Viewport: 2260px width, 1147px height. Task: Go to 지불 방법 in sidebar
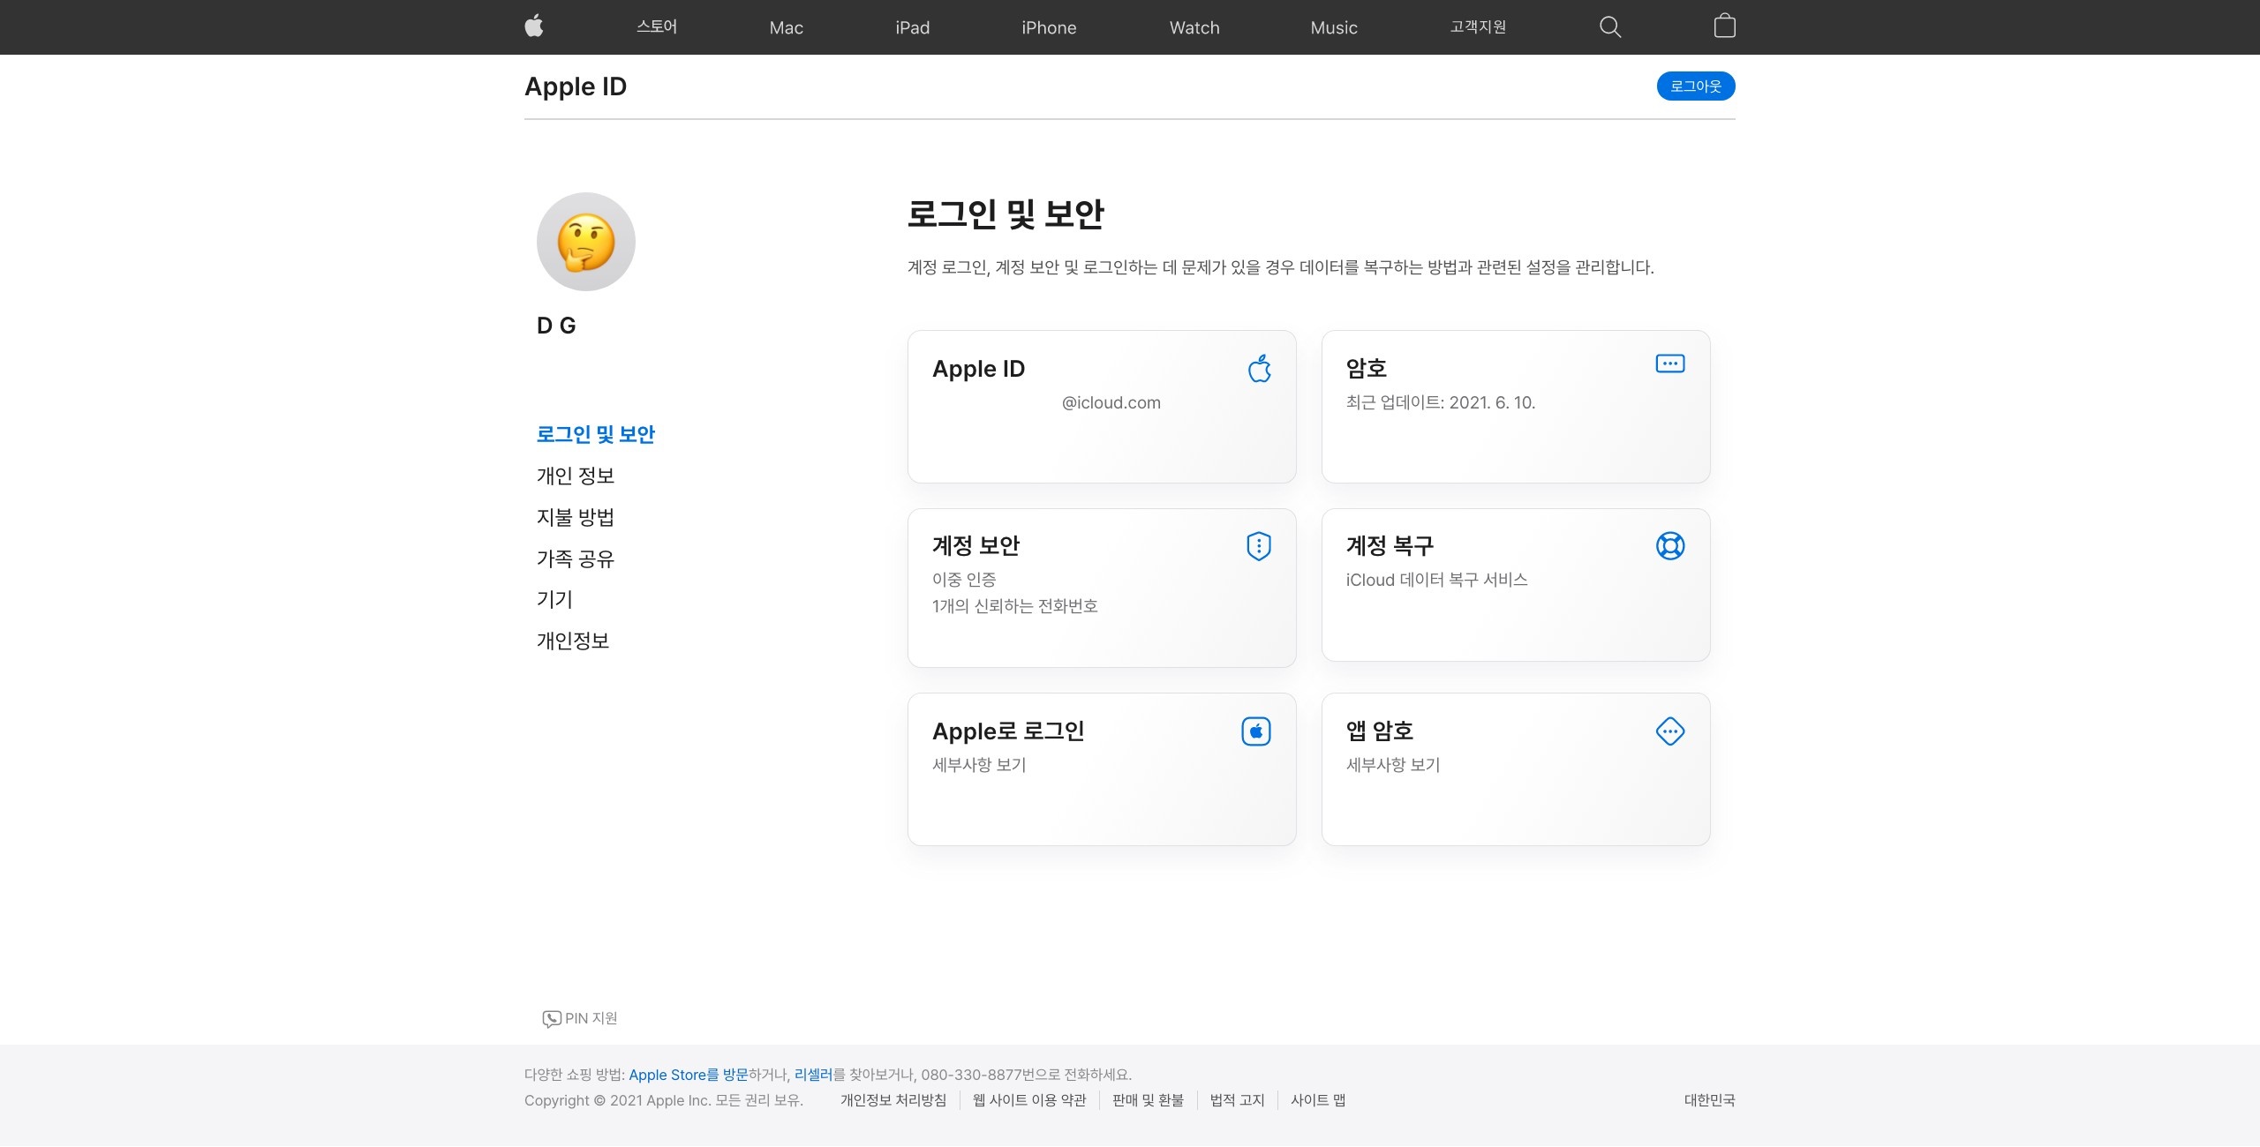[575, 518]
